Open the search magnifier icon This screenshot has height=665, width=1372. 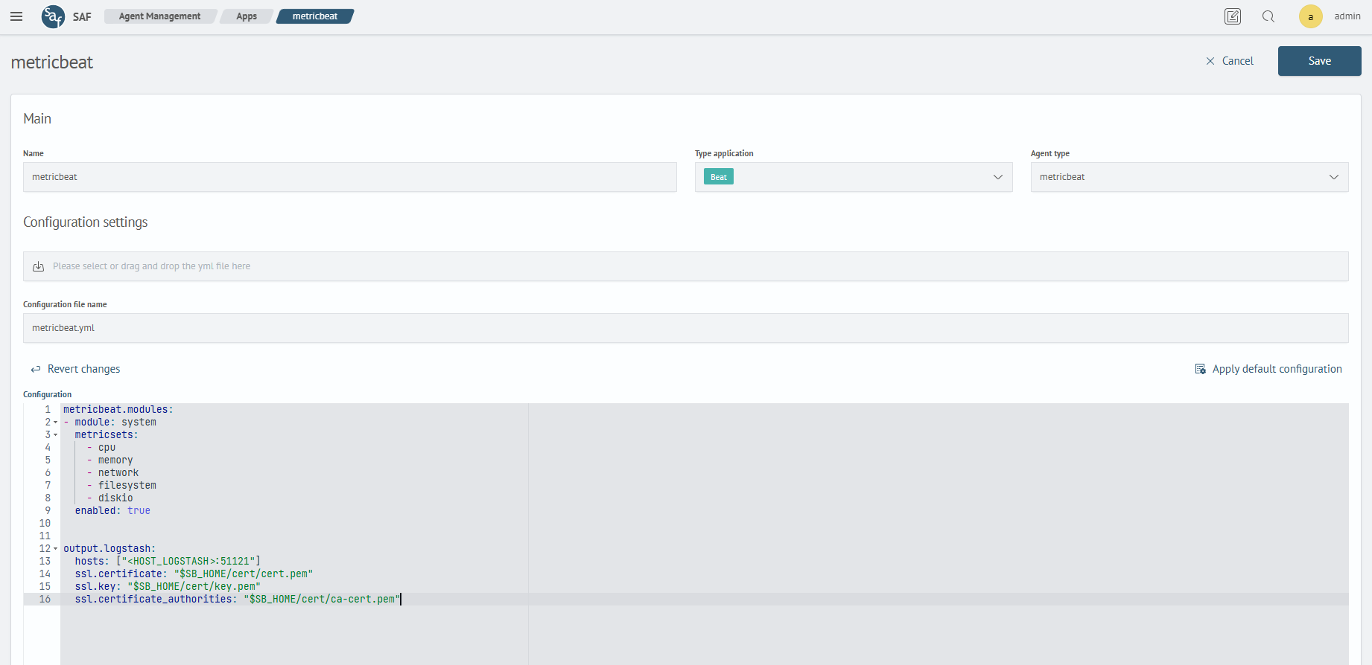pos(1268,16)
